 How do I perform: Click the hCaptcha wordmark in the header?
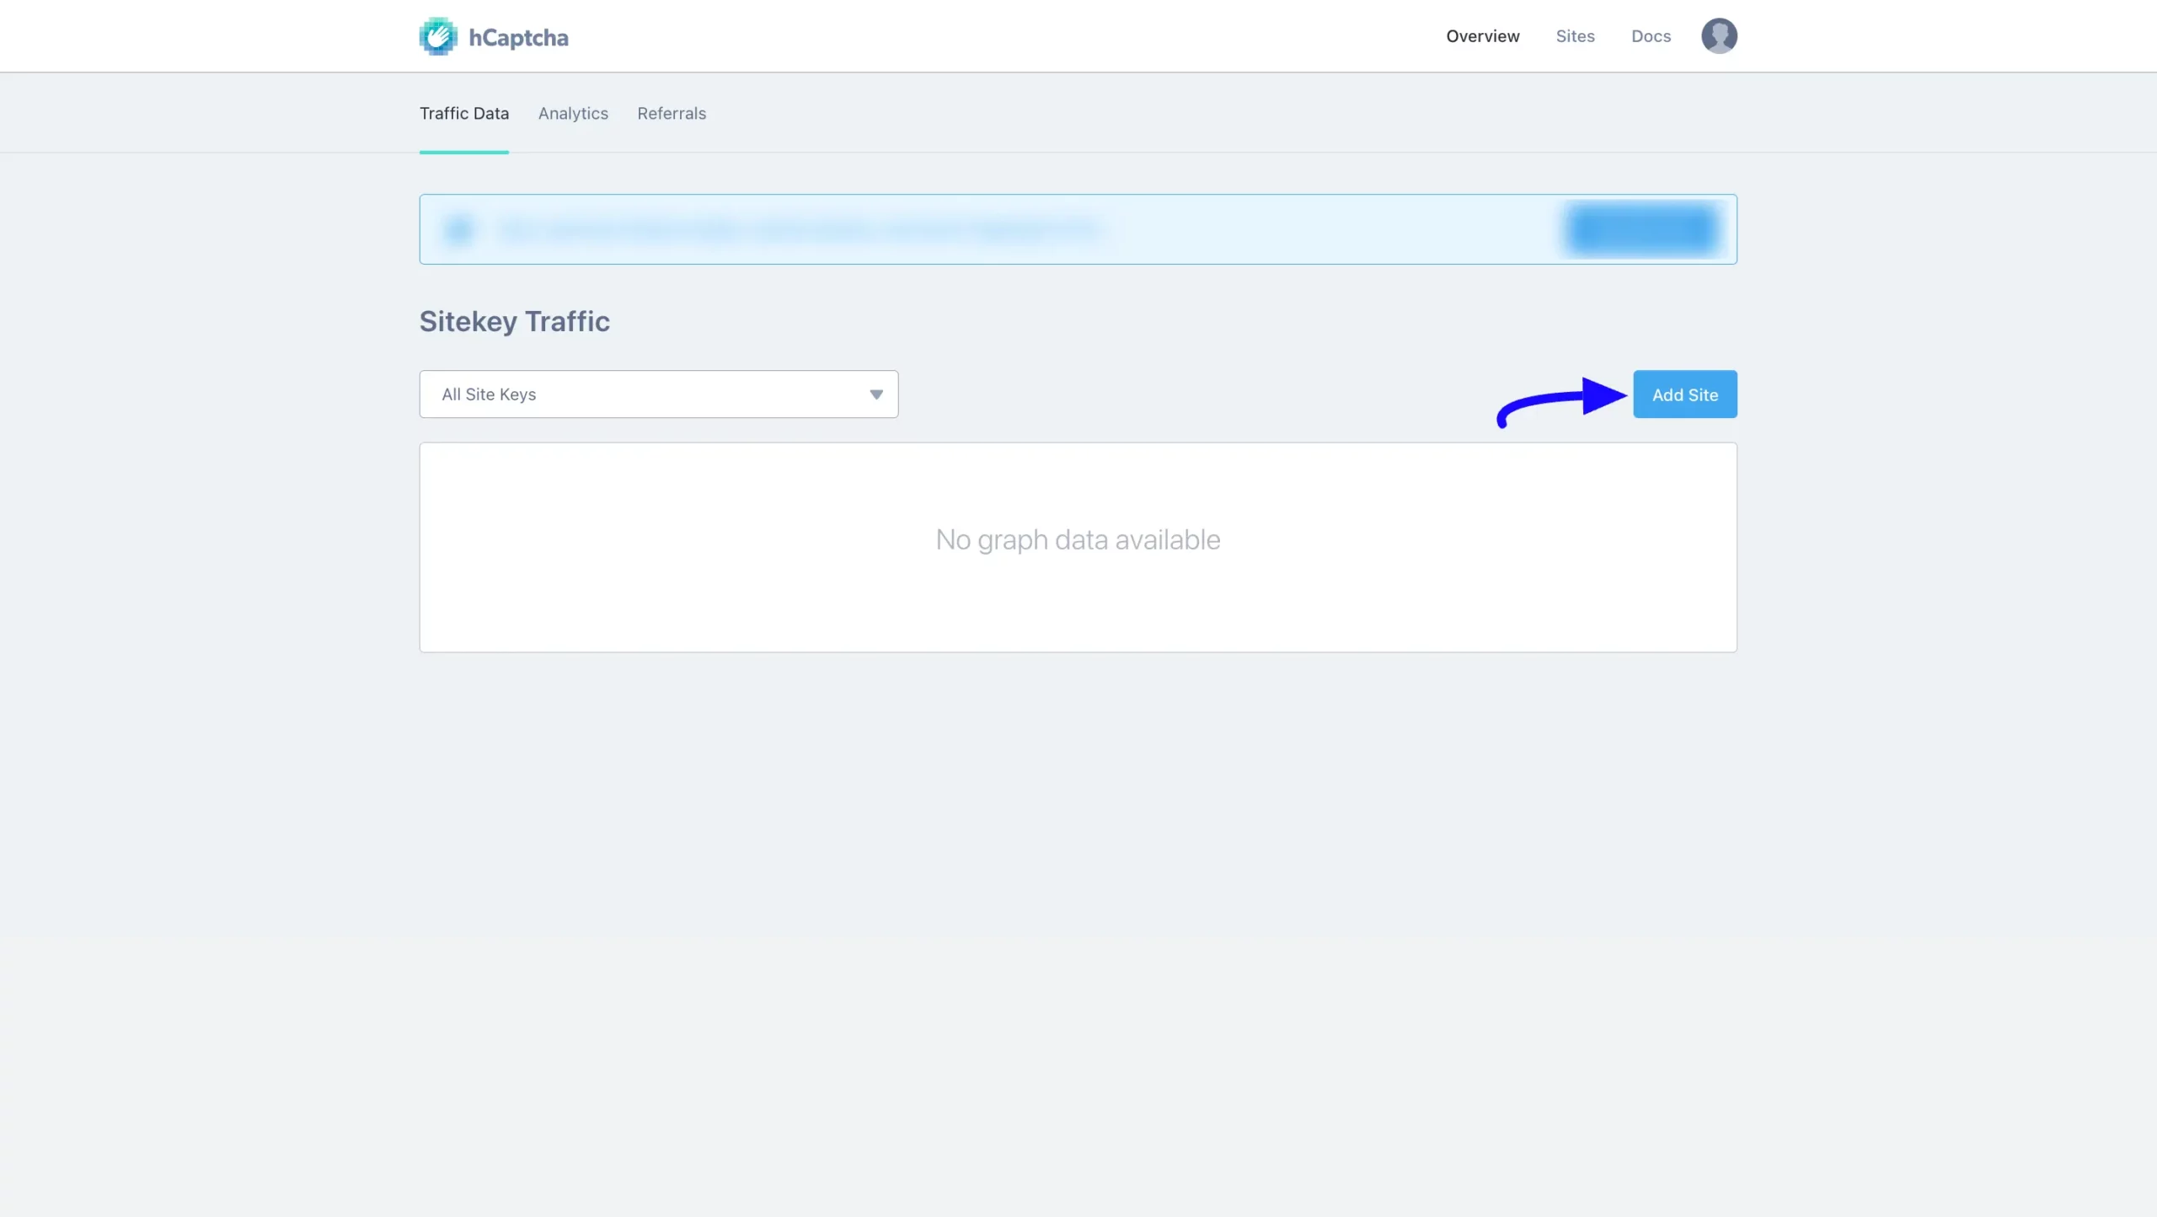[518, 36]
